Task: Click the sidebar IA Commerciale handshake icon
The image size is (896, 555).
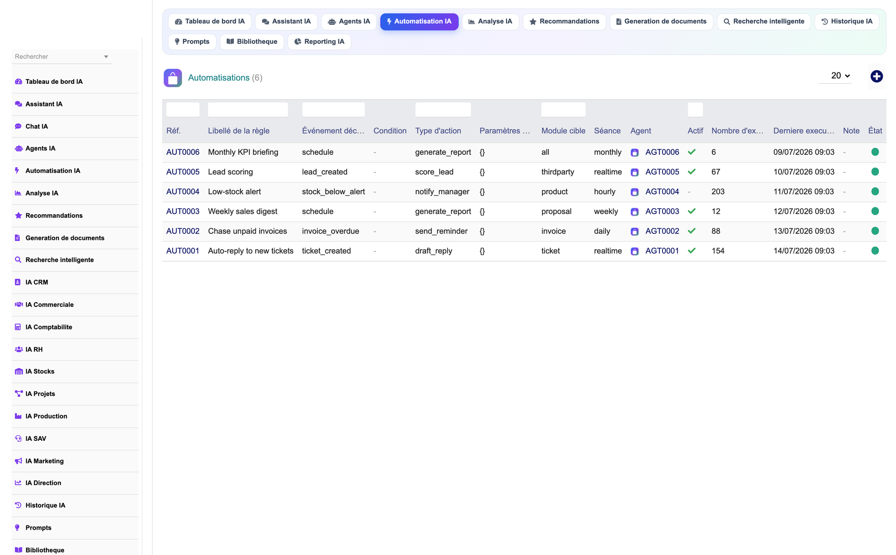Action: click(18, 304)
